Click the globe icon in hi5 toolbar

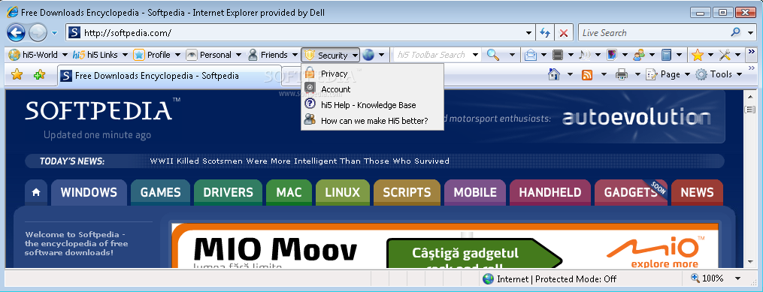point(368,55)
